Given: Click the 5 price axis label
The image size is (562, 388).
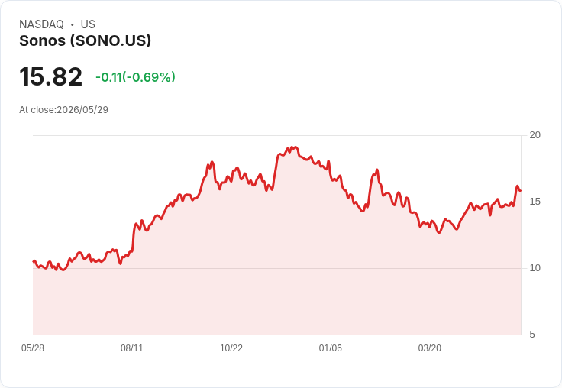Looking at the screenshot, I should point(532,335).
